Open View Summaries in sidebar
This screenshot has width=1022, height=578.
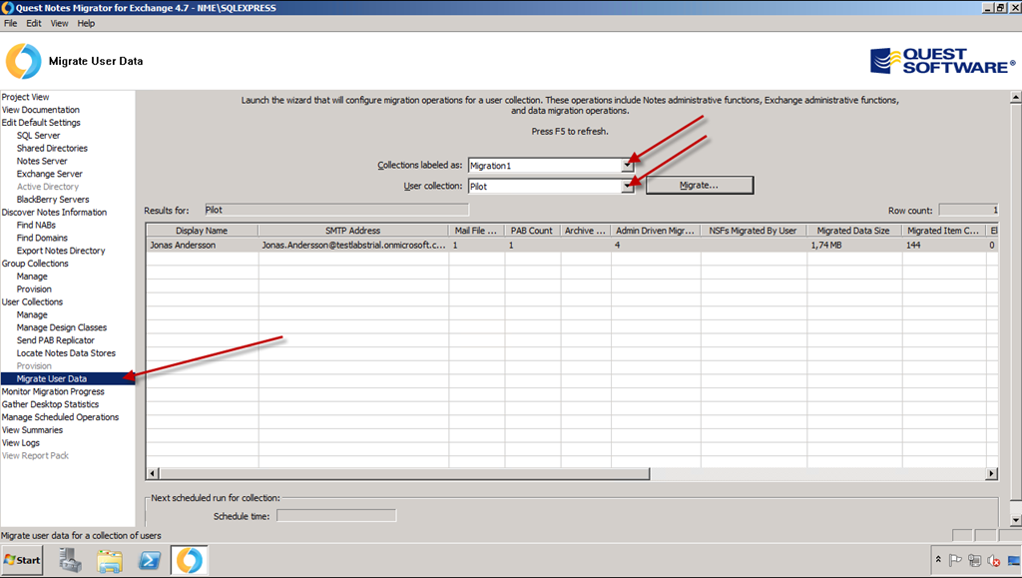tap(32, 430)
